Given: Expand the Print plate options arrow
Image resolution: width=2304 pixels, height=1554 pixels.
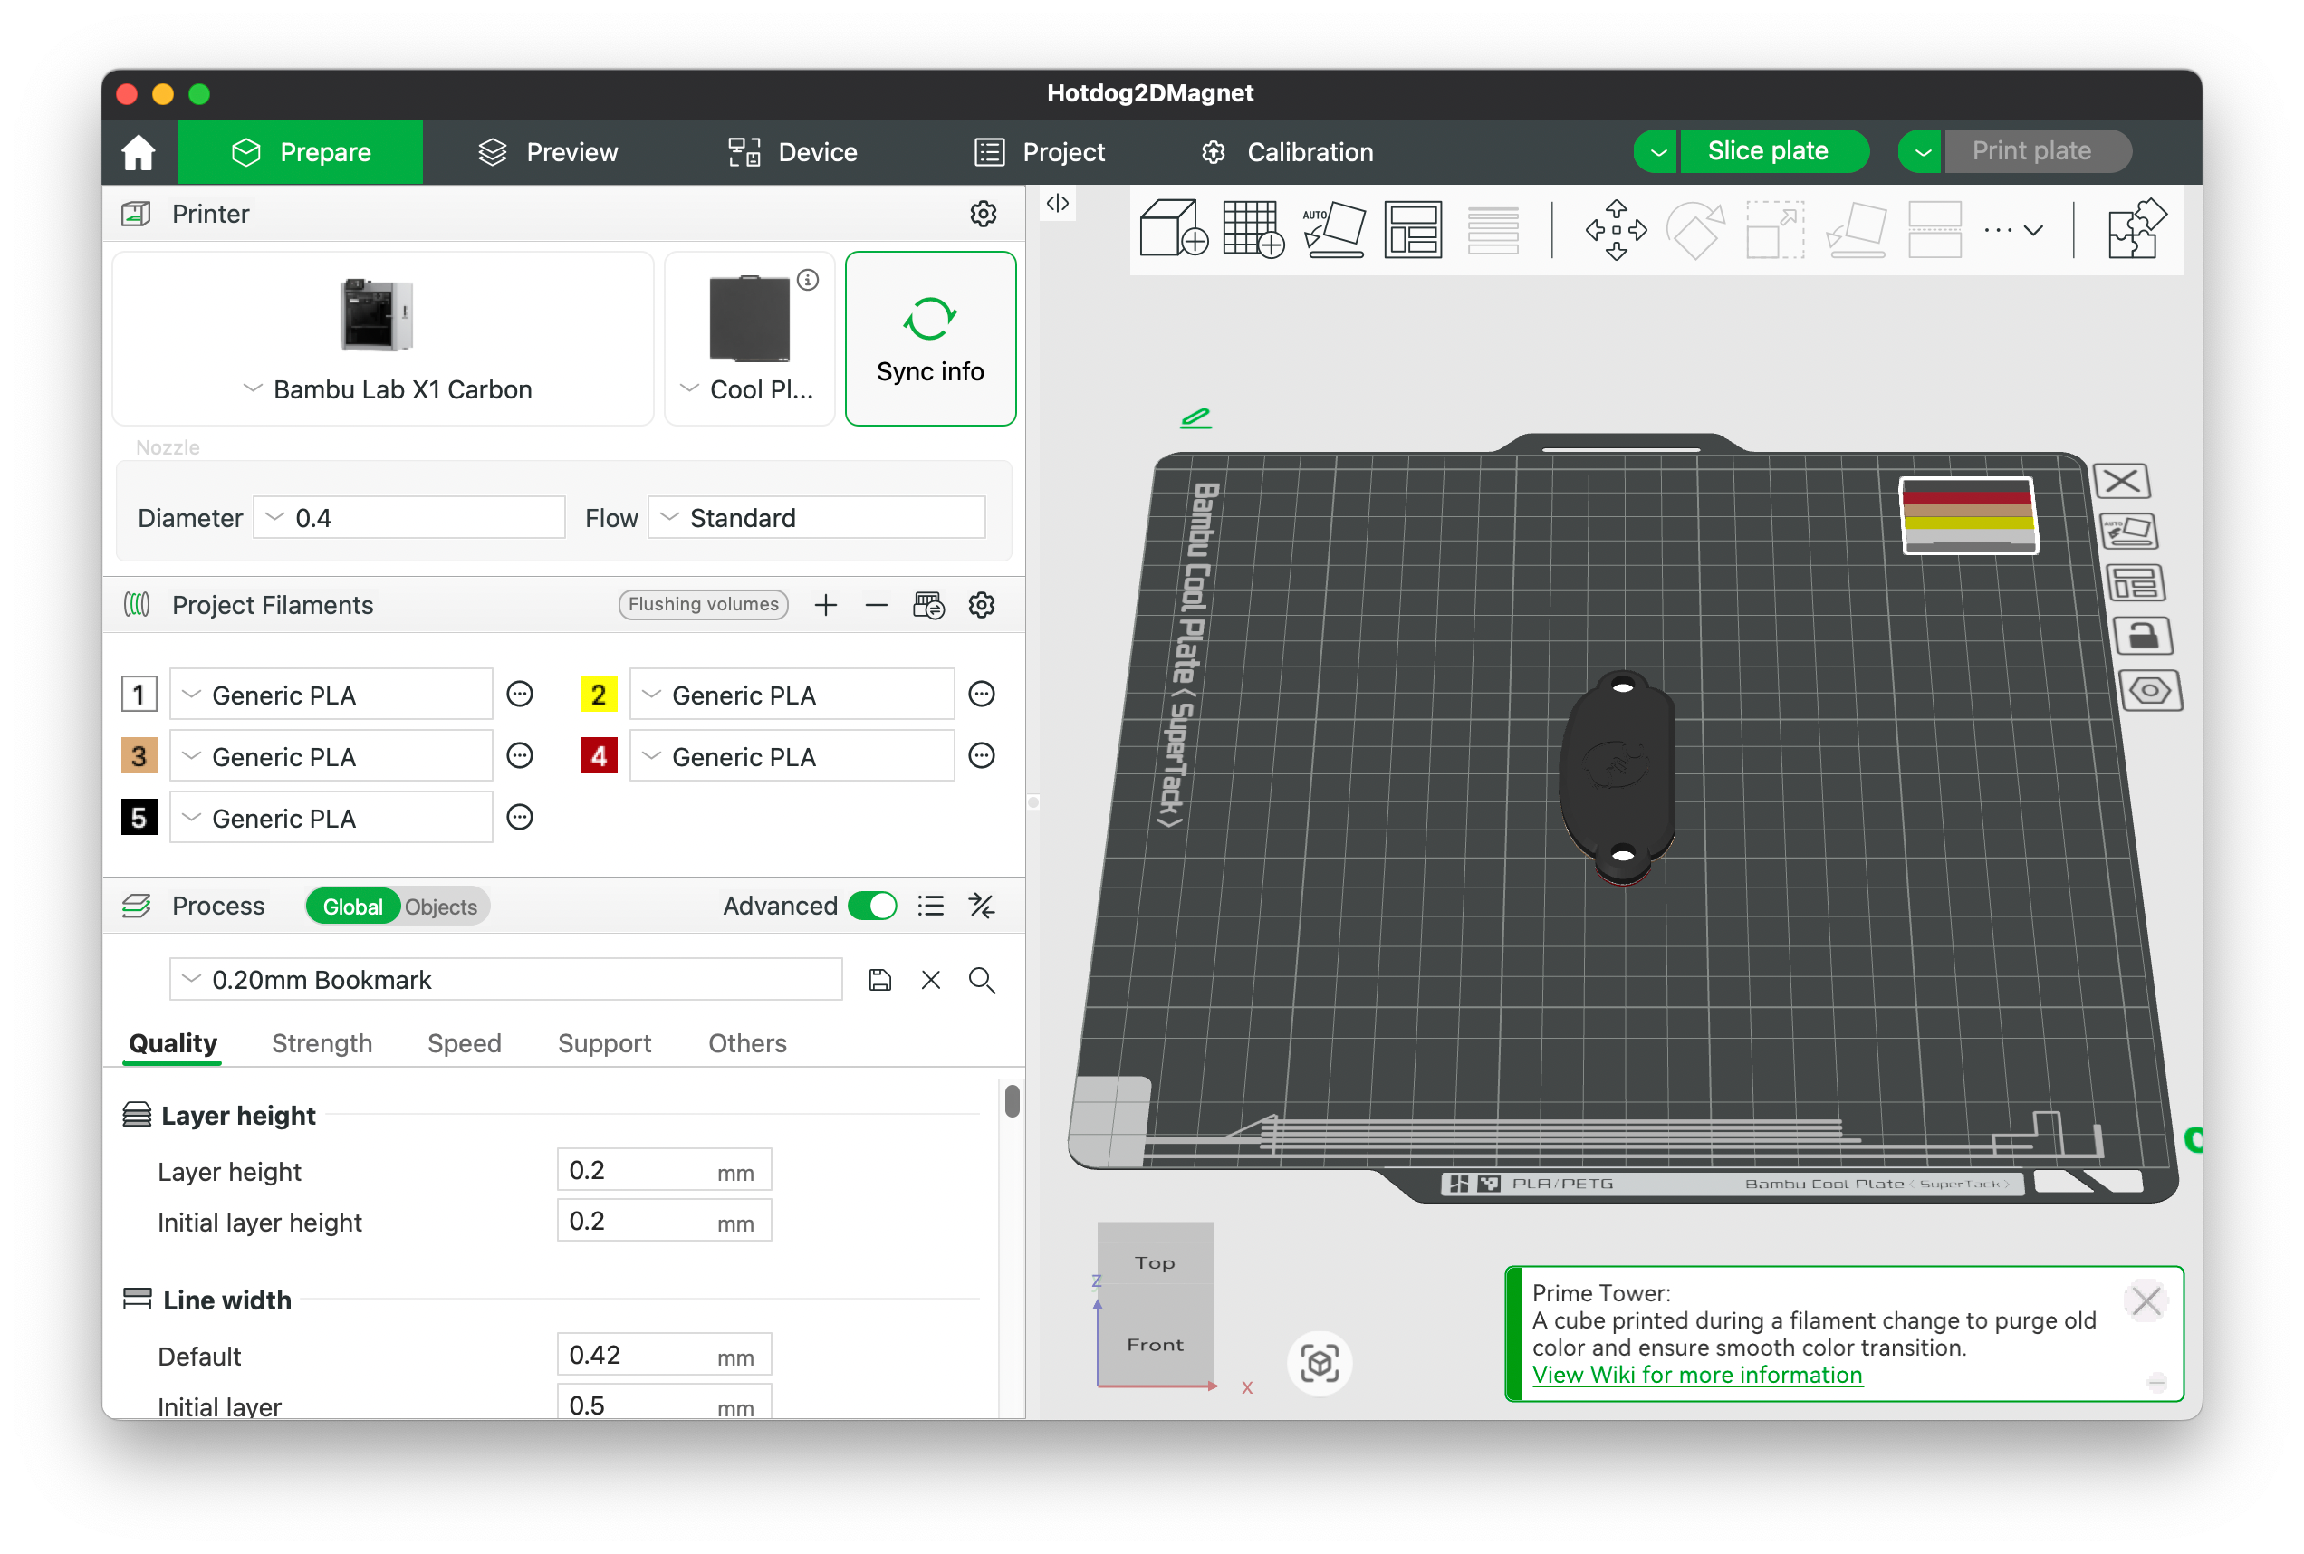Looking at the screenshot, I should click(1921, 151).
